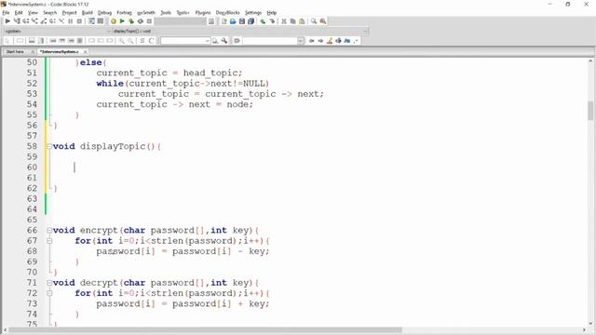The image size is (596, 335).
Task: Click the vertical scrollbar thumb
Action: (590, 111)
